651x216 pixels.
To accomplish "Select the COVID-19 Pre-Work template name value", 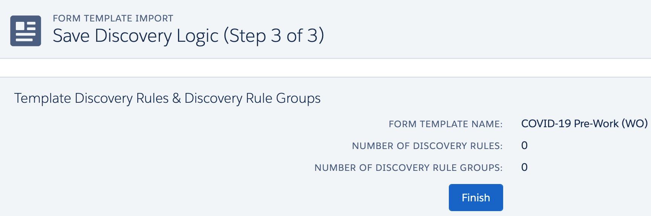I will click(570, 124).
